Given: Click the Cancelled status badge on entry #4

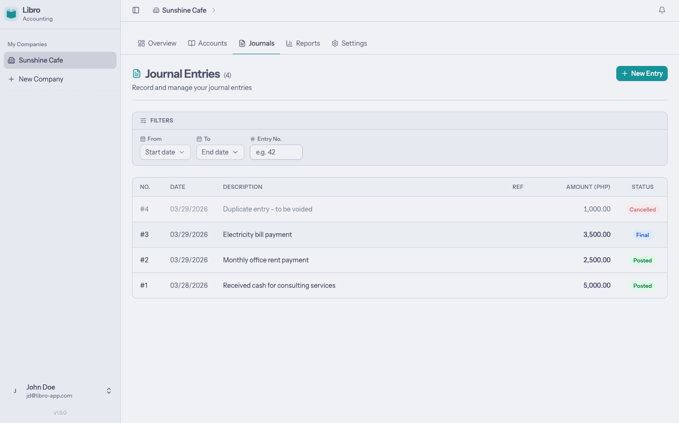Looking at the screenshot, I should (x=643, y=209).
